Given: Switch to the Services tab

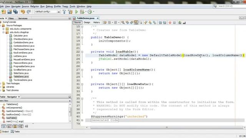Looking at the screenshot, I should tap(23, 18).
